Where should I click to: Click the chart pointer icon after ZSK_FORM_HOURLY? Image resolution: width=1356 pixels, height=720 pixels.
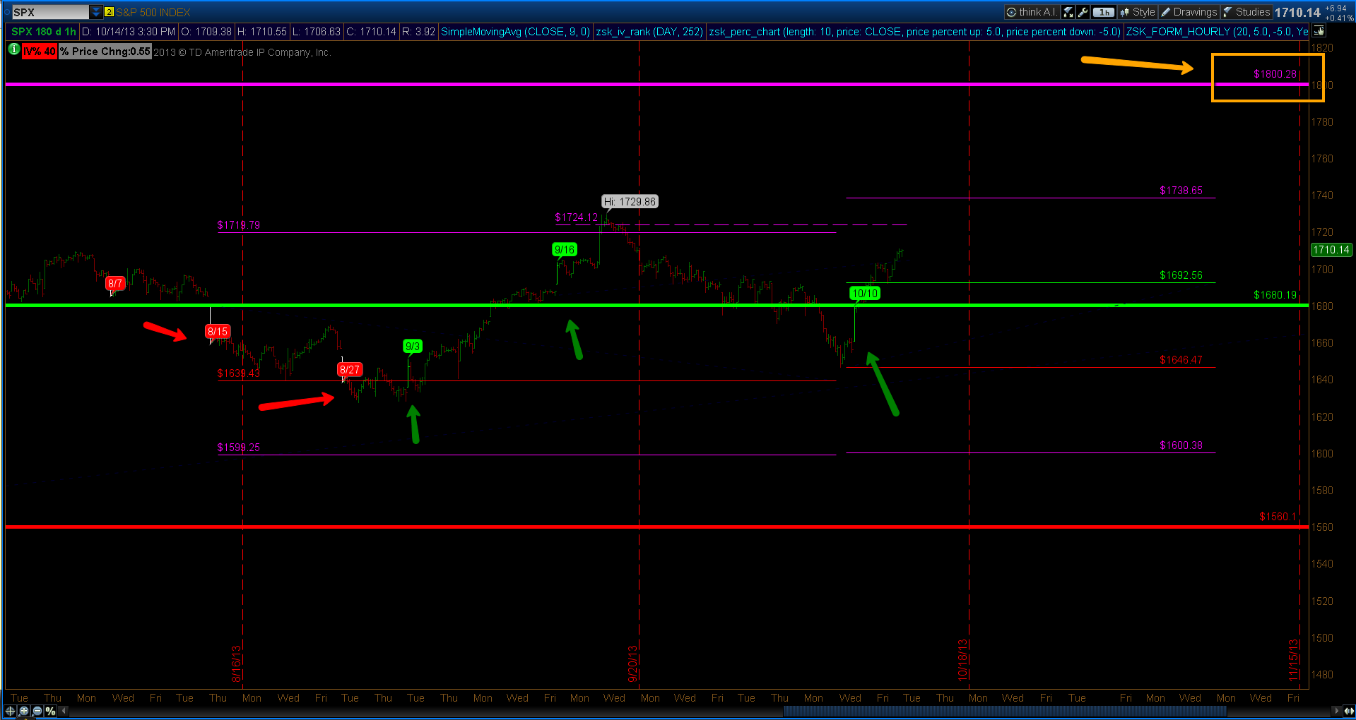coord(1319,31)
